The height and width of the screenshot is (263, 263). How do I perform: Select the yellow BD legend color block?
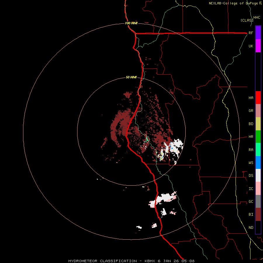click(258, 124)
